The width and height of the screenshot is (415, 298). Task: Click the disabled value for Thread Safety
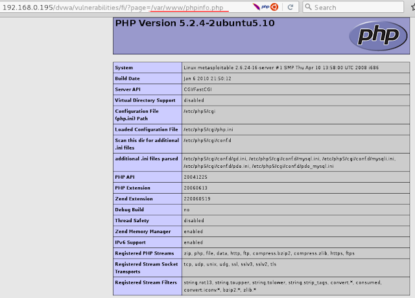pyautogui.click(x=194, y=220)
